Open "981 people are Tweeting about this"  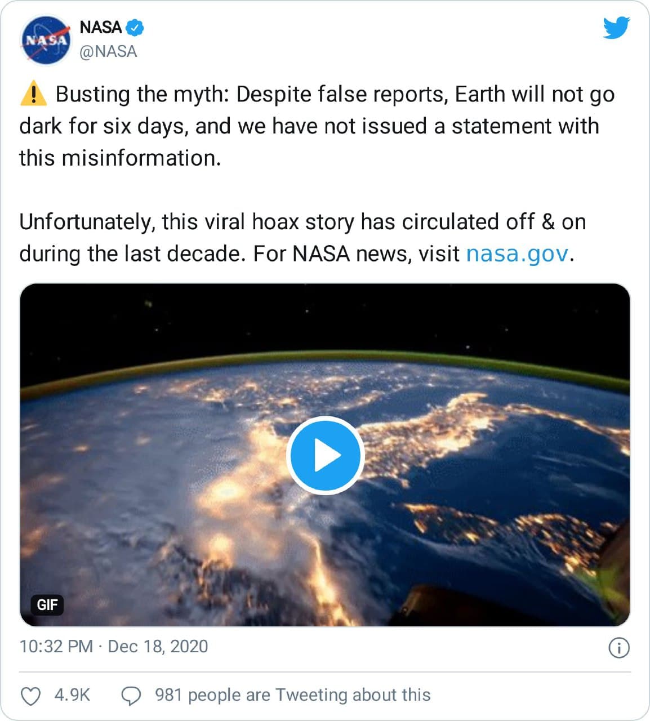(292, 695)
